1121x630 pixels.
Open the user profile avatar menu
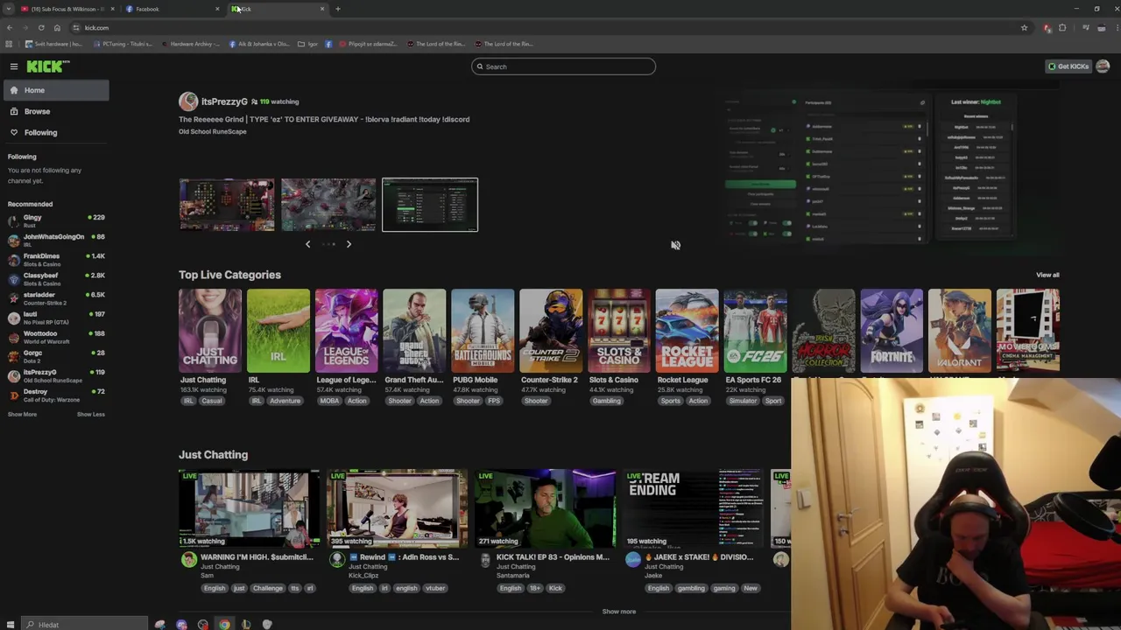1103,66
